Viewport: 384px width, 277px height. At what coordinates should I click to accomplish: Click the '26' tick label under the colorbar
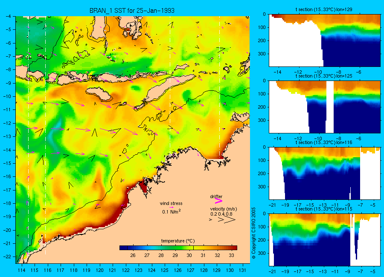133,255
